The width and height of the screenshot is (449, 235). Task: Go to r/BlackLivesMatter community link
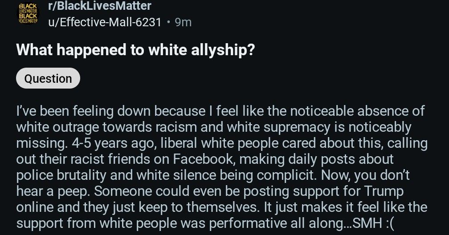point(100,6)
